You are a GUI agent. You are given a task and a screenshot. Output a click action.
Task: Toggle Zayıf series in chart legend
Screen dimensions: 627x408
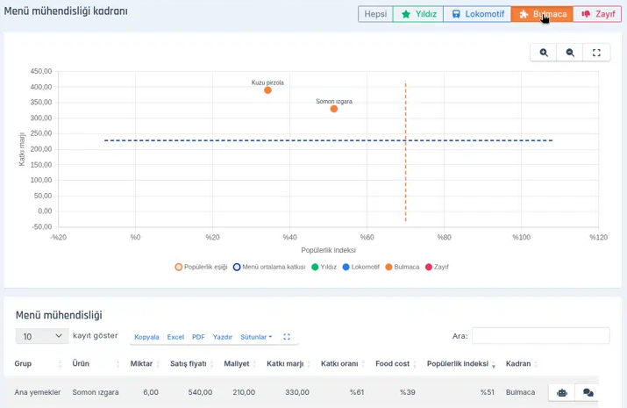437,267
